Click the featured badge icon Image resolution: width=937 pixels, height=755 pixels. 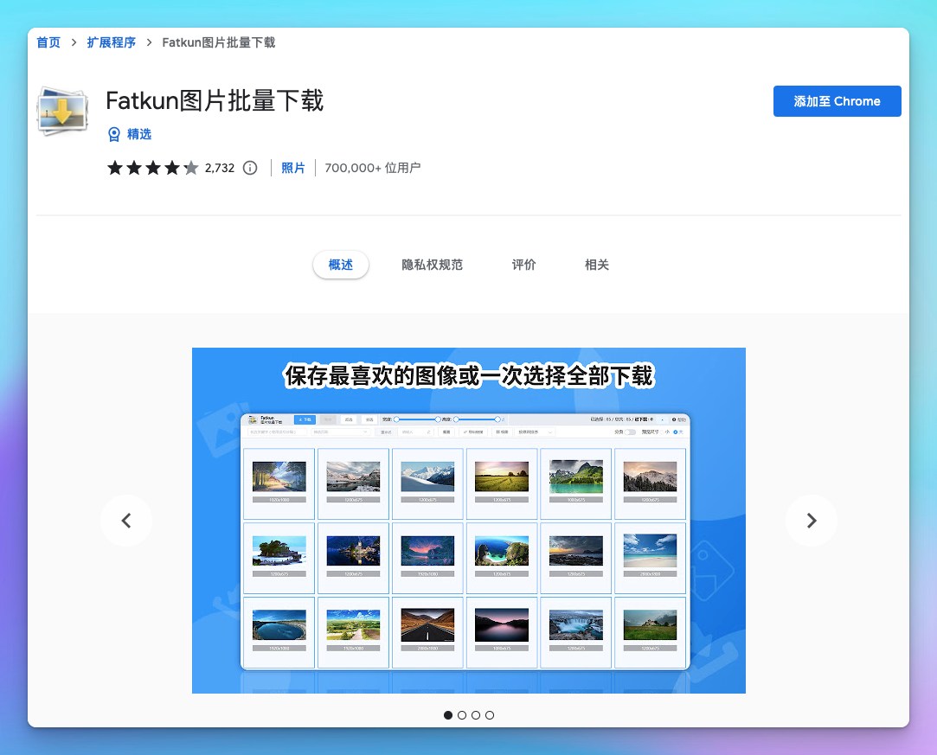coord(114,134)
